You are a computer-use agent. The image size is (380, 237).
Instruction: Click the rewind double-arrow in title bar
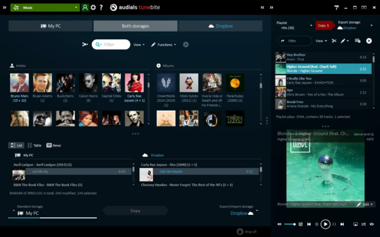[x=262, y=8]
